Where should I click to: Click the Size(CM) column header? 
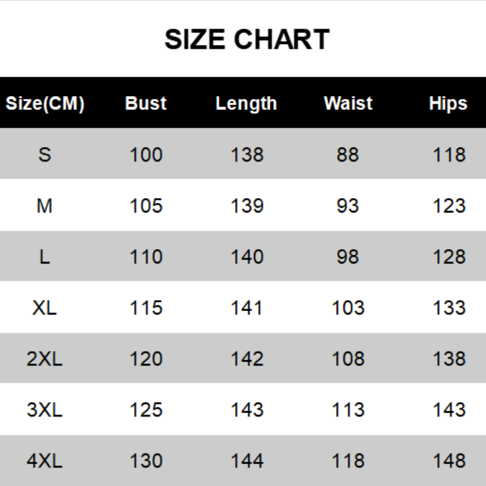[45, 103]
